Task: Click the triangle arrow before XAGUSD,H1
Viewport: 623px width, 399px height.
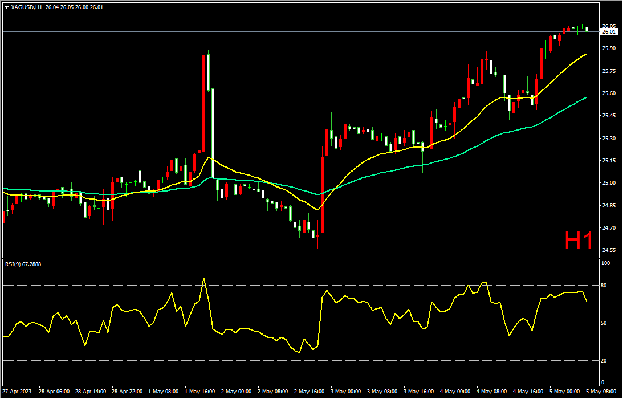Action: pos(7,7)
